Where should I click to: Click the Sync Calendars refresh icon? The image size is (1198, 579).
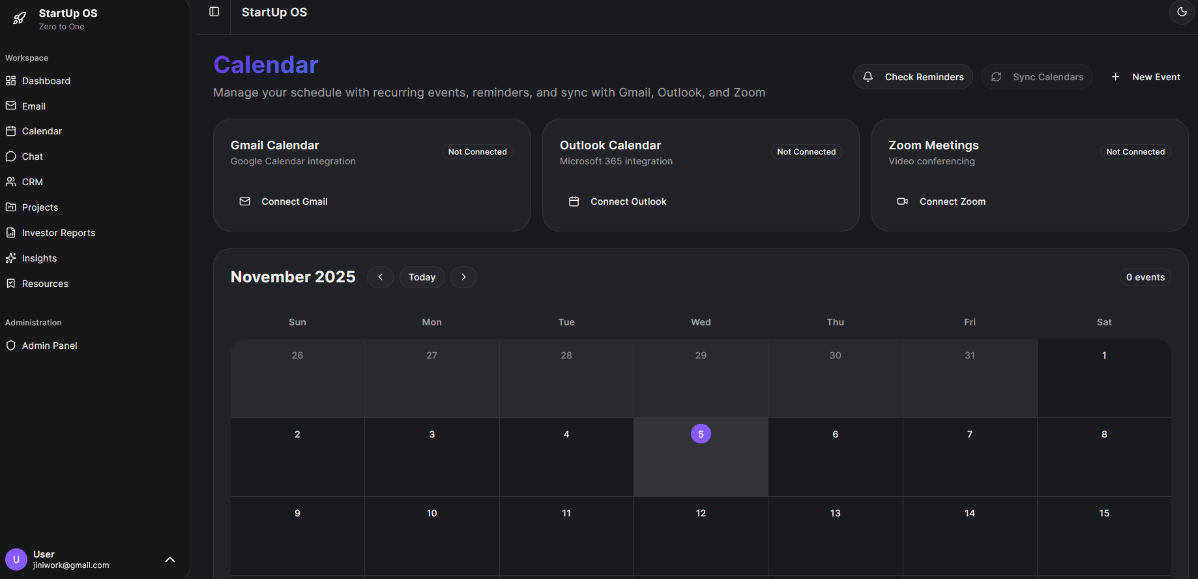997,77
